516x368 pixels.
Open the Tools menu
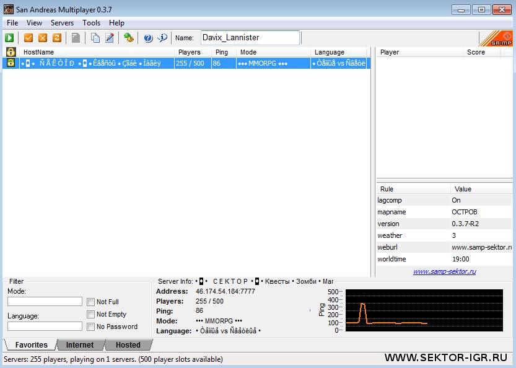click(x=91, y=23)
